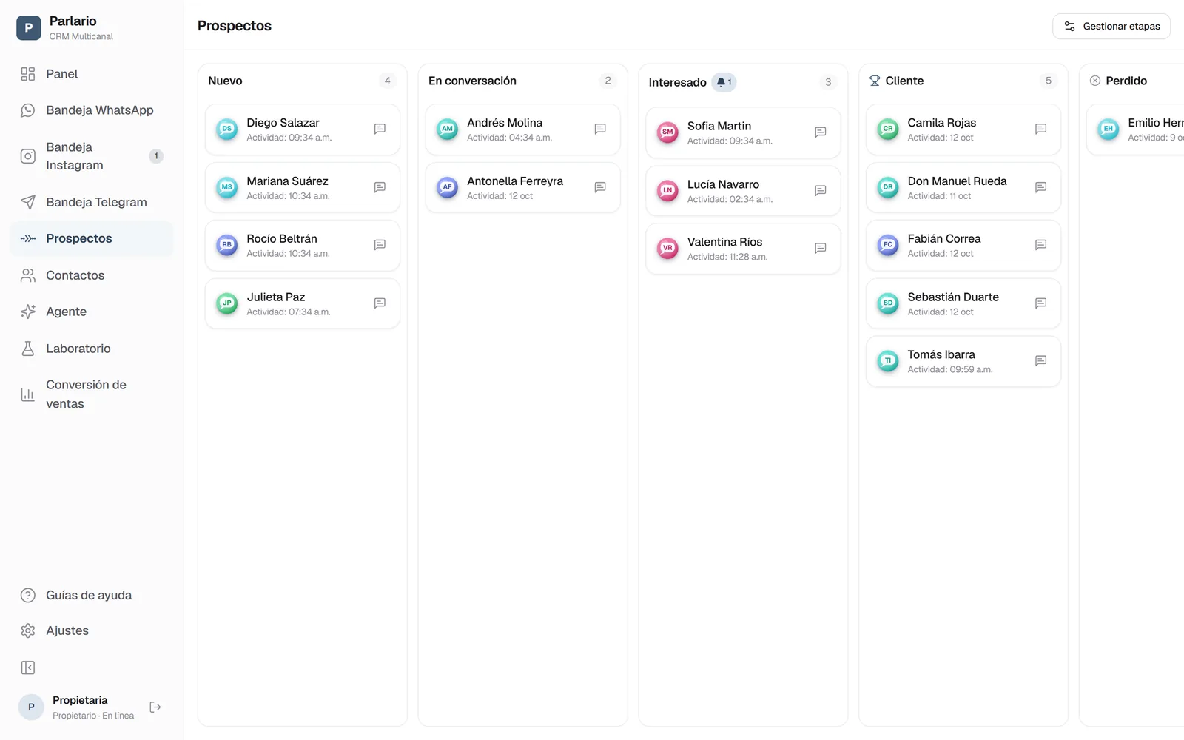Open chat icon for Rocío Beltrán
This screenshot has height=740, width=1184.
(380, 245)
